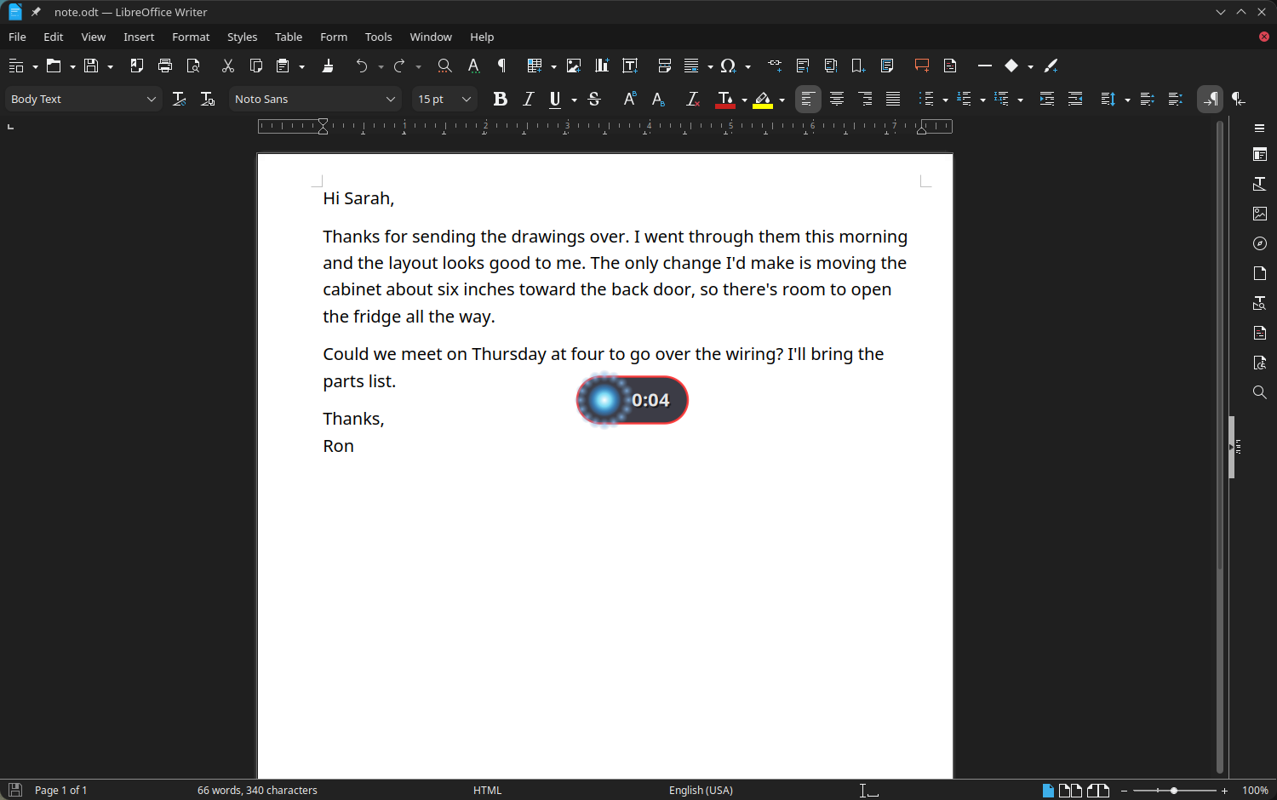Open Find and Replace magnifier icon
The image size is (1277, 800).
click(x=444, y=66)
